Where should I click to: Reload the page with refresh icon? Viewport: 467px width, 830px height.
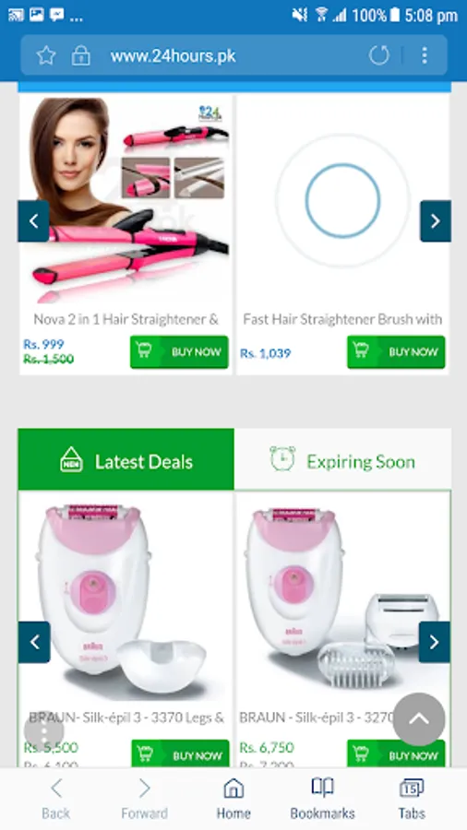379,55
